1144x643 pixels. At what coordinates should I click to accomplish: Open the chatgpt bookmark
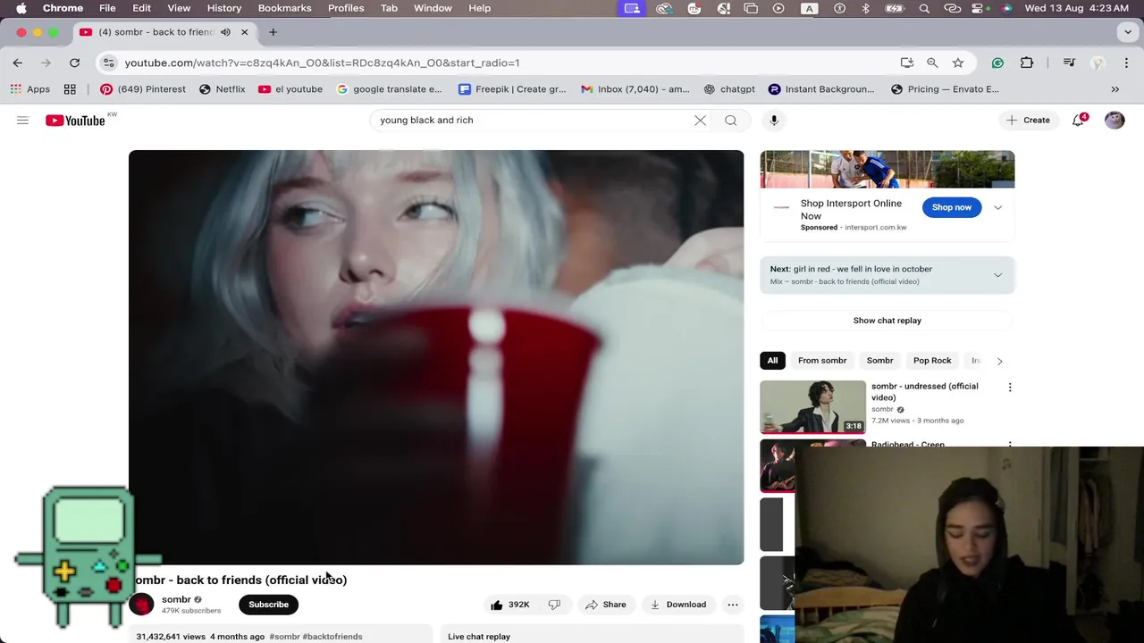pyautogui.click(x=729, y=89)
